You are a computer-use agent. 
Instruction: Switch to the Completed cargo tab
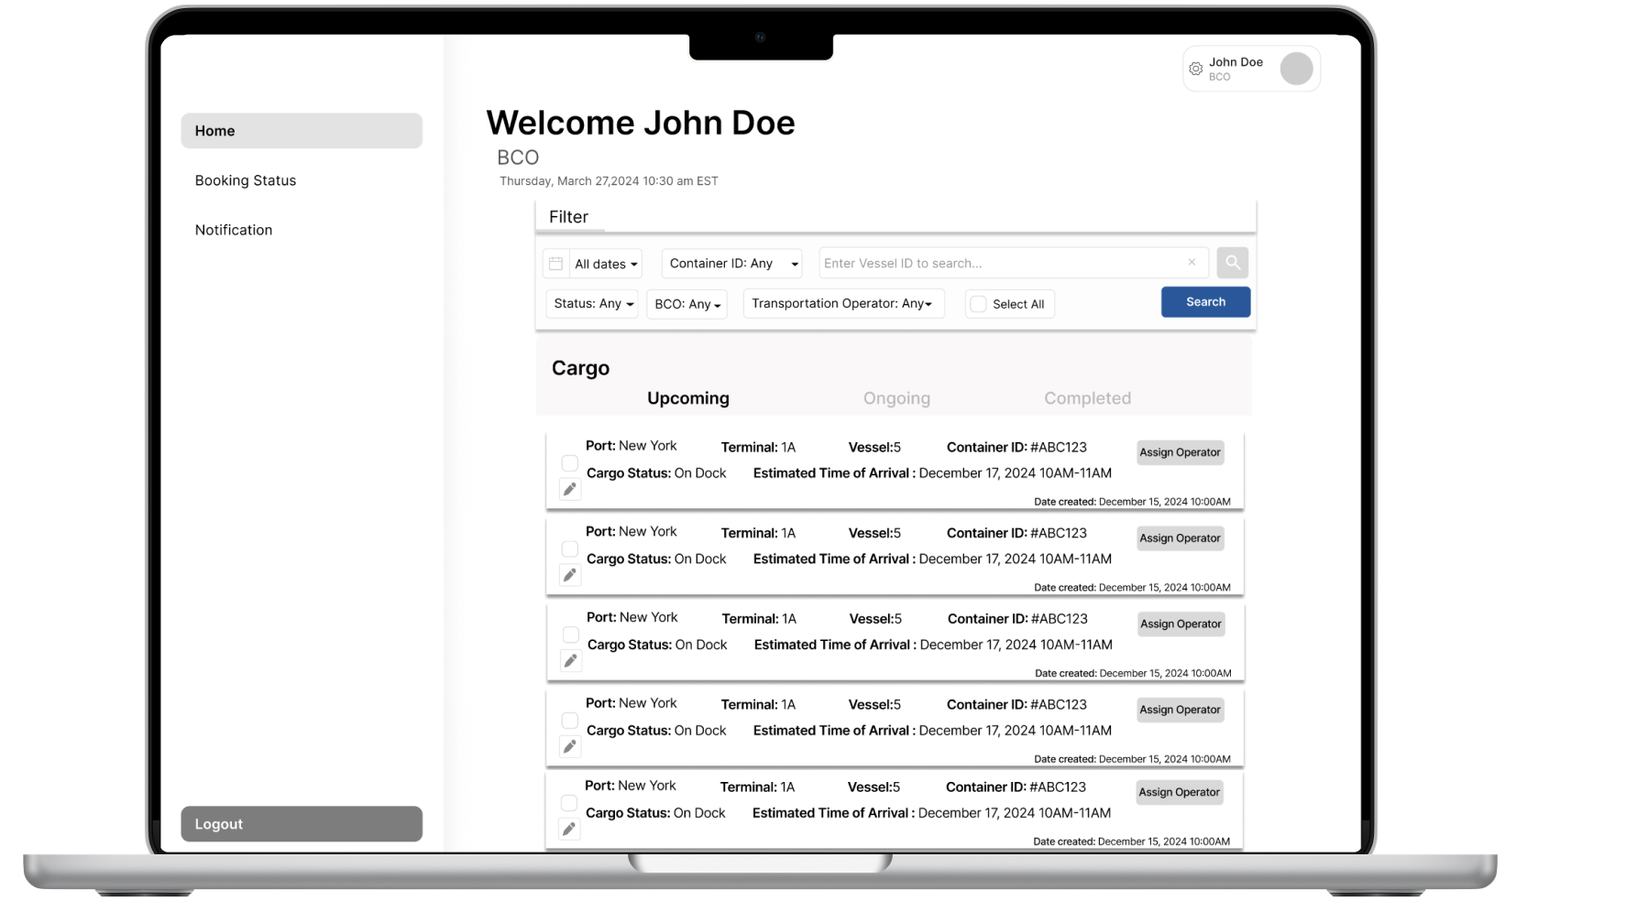[x=1087, y=398]
